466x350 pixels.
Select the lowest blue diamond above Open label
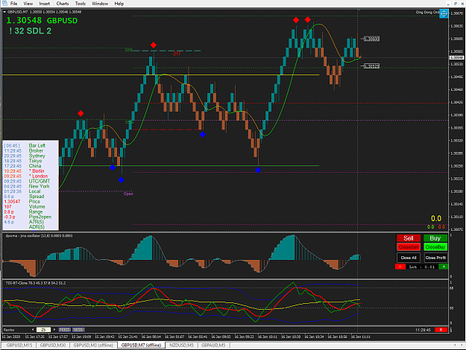point(121,179)
